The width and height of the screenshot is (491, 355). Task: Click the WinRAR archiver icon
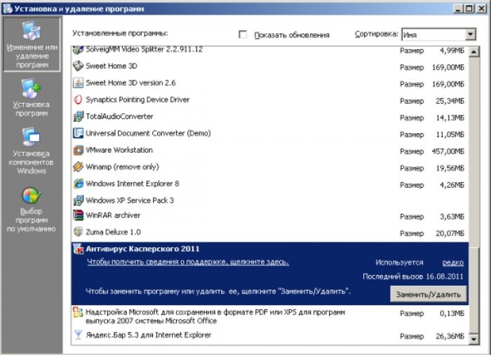click(78, 216)
